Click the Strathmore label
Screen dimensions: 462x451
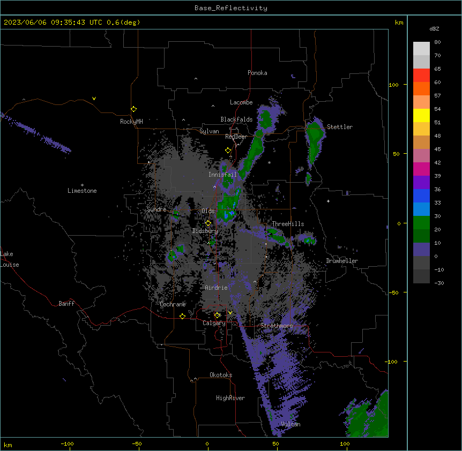point(277,326)
